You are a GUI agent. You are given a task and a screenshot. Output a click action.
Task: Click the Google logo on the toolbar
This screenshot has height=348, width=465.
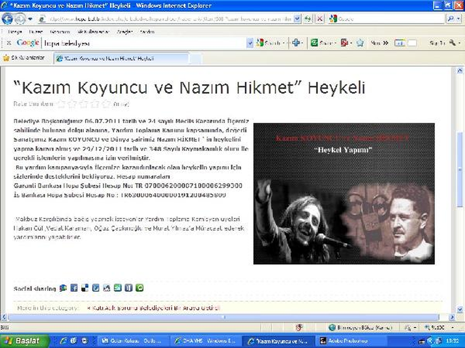pos(28,43)
